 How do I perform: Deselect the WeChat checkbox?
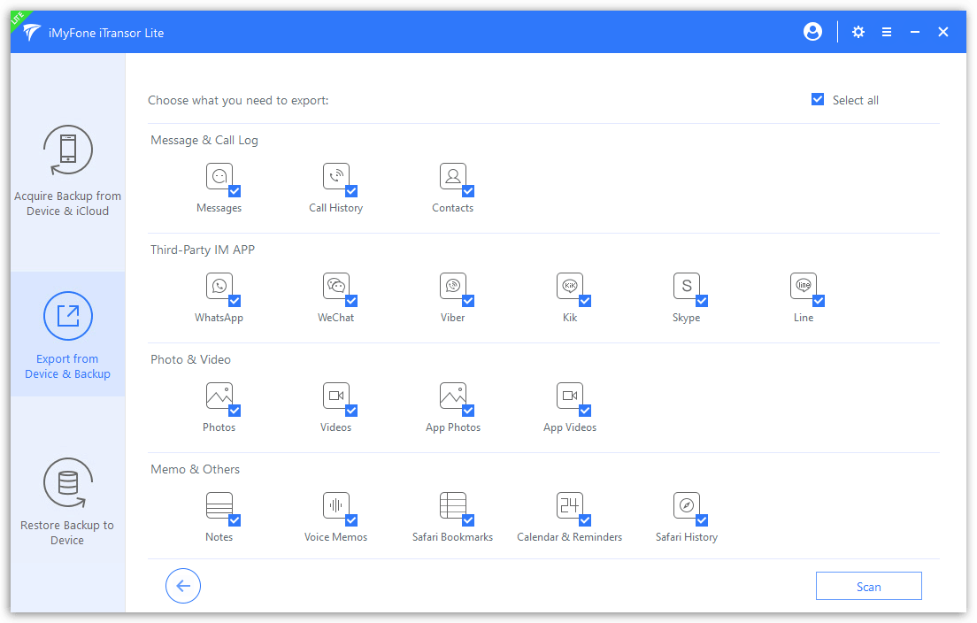351,301
